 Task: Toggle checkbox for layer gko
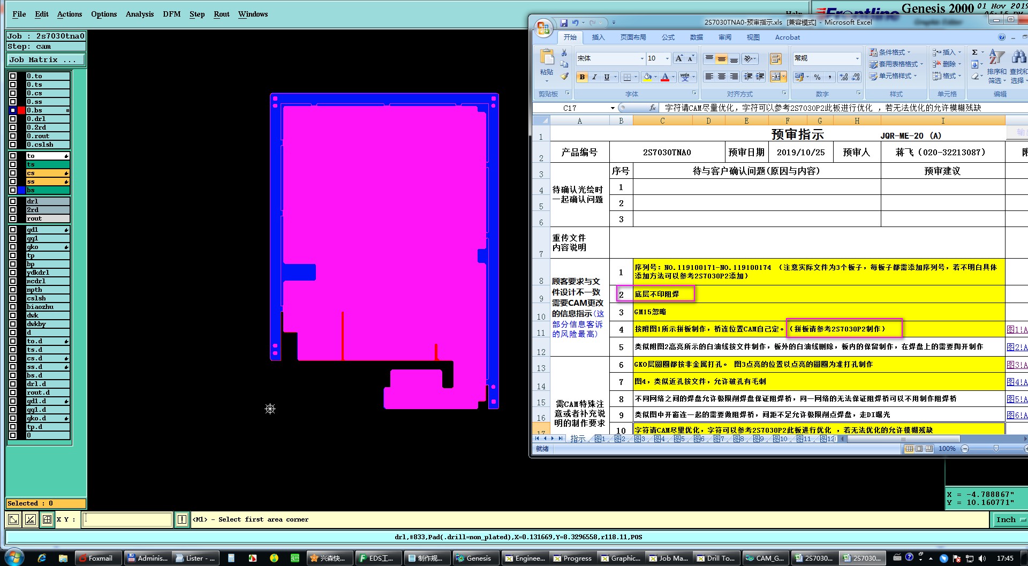click(x=13, y=247)
